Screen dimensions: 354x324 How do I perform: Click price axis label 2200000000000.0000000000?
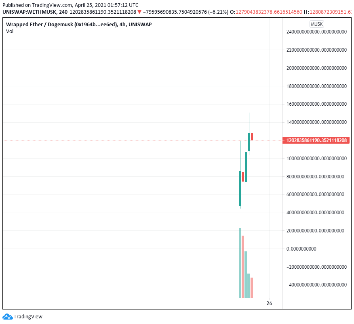(316, 50)
